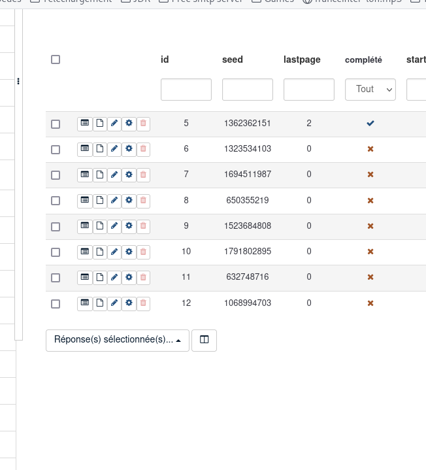Click the gear icon for response 5

pos(129,123)
